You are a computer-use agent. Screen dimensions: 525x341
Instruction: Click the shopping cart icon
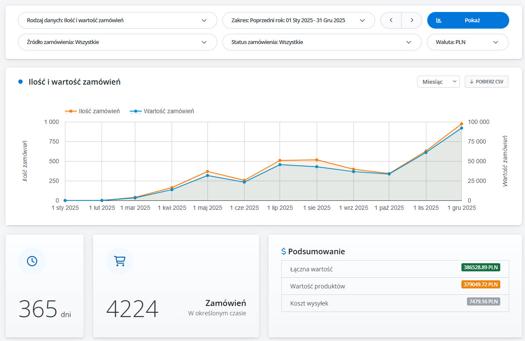coord(120,261)
